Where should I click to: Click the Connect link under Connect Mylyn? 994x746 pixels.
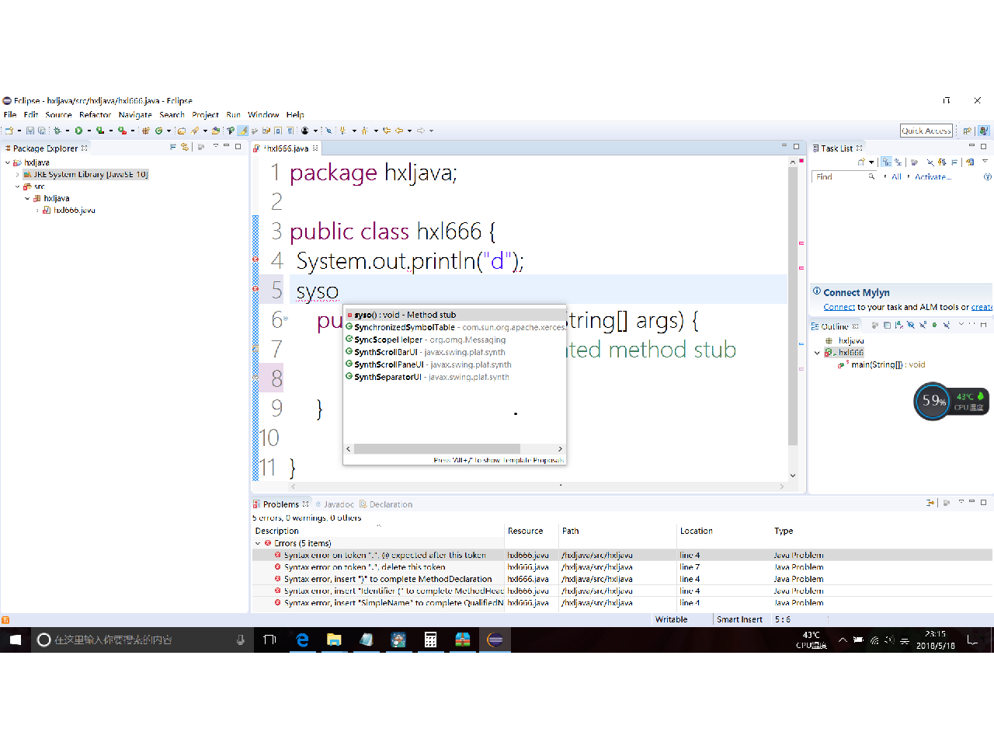(839, 307)
